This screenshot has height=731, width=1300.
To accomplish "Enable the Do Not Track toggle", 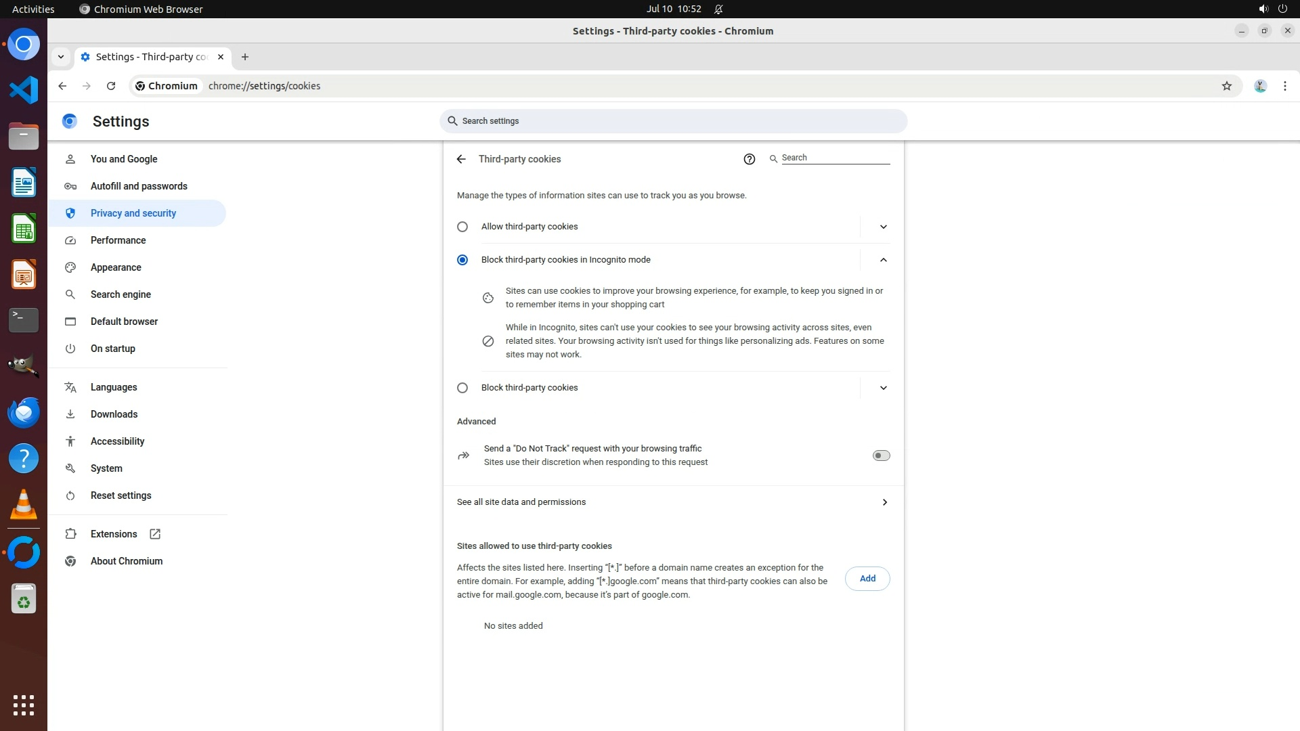I will (x=881, y=456).
